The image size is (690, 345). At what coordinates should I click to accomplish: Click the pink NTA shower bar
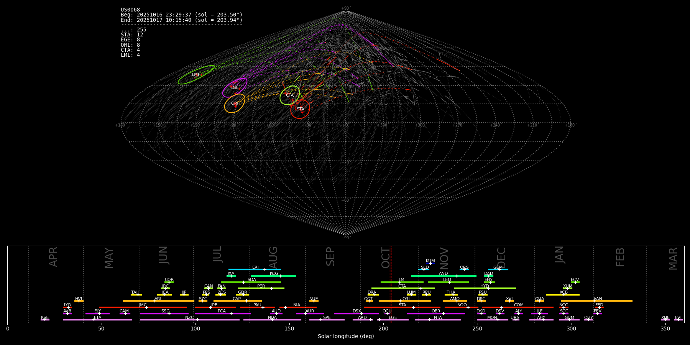coord(438,320)
